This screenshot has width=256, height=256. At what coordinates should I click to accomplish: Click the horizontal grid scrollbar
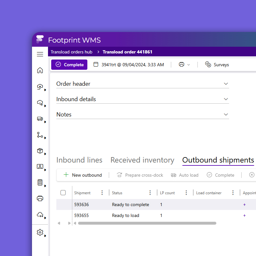(x=147, y=223)
